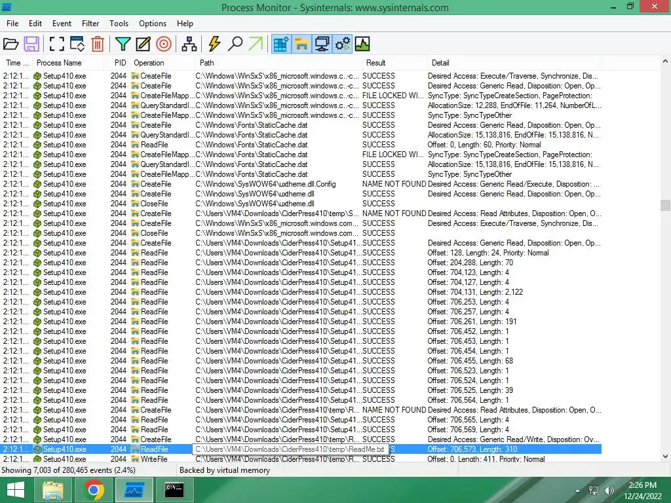This screenshot has height=503, width=671.
Task: Click the vertical scrollbar thumb
Action: 665,205
